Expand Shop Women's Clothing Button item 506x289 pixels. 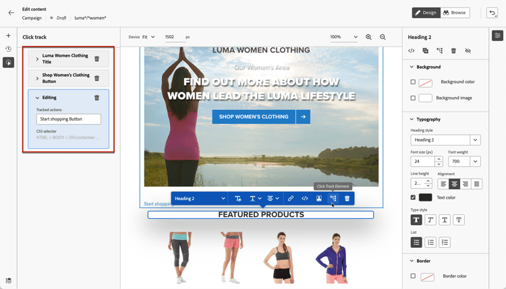coord(37,78)
